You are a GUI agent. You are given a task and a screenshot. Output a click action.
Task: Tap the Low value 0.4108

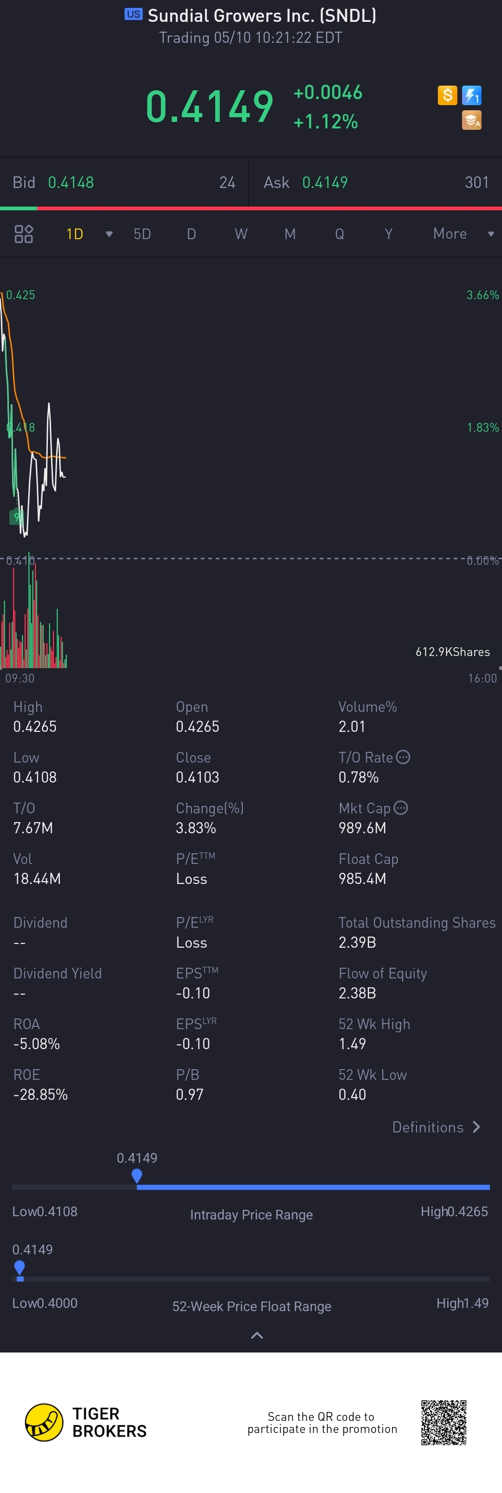coord(35,777)
